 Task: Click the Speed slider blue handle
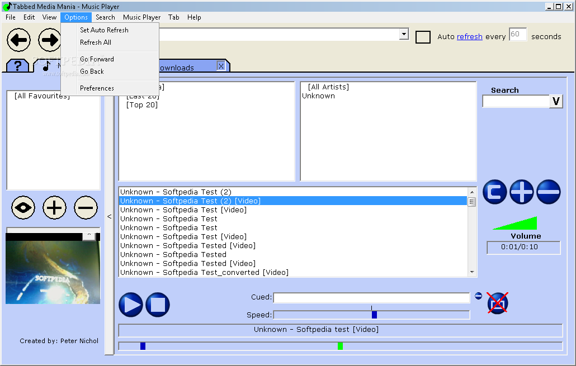[374, 315]
